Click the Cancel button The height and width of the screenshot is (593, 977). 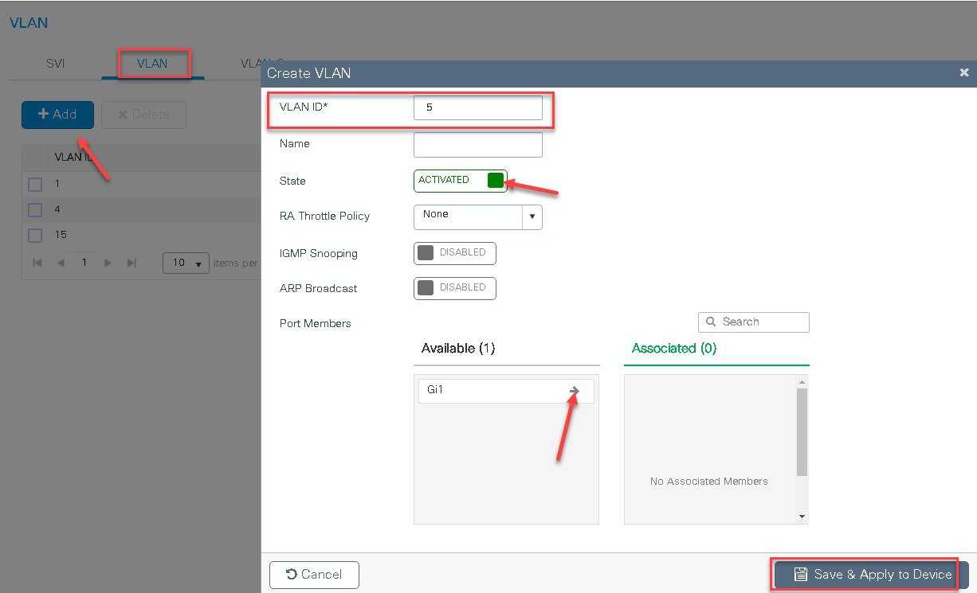[314, 575]
